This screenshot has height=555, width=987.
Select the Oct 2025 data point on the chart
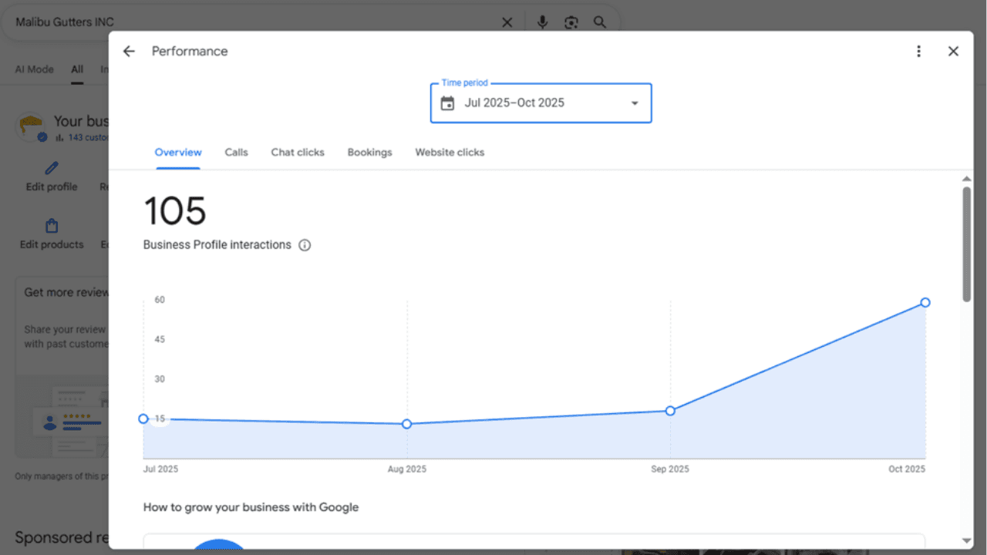pos(925,302)
